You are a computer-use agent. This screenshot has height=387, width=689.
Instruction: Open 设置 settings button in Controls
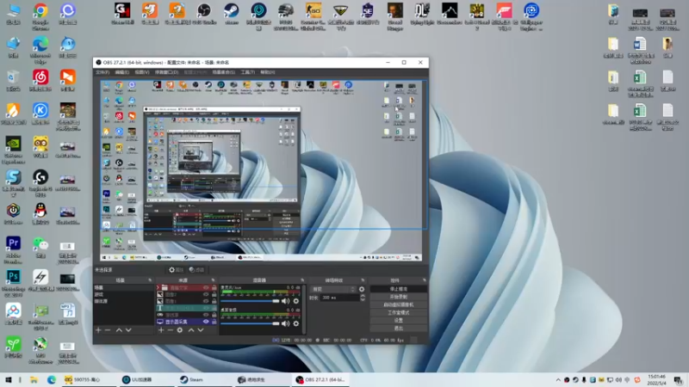point(398,321)
